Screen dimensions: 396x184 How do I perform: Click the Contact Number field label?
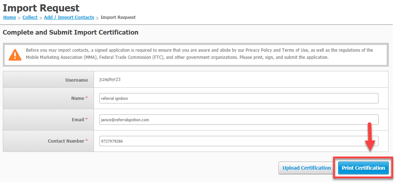66,141
